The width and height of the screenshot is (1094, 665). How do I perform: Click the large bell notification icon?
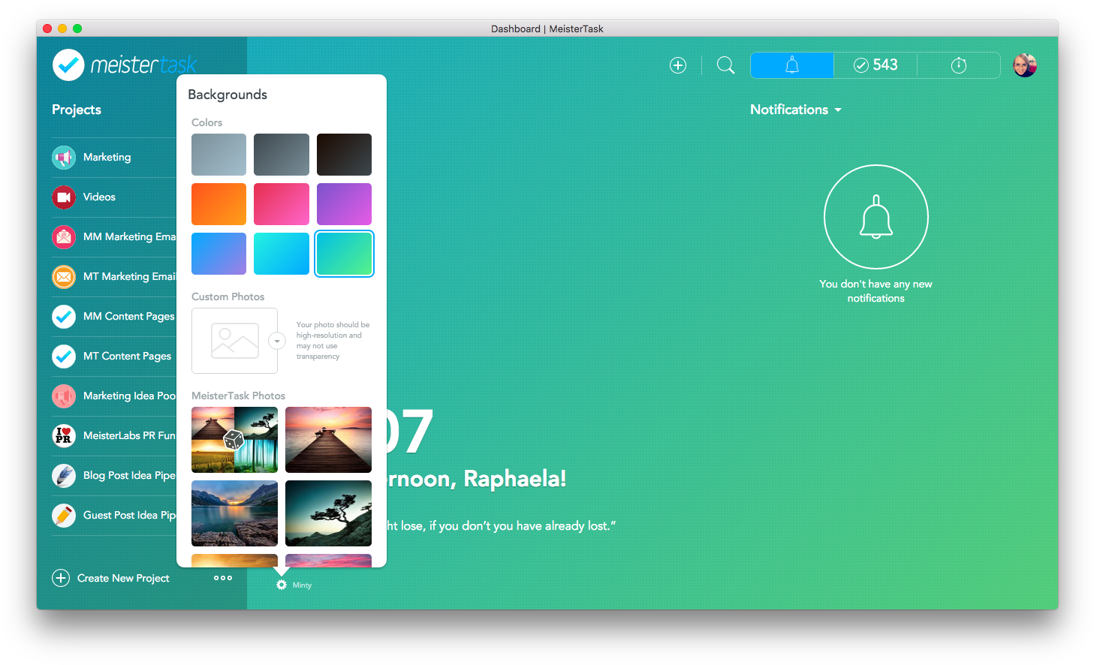[876, 217]
